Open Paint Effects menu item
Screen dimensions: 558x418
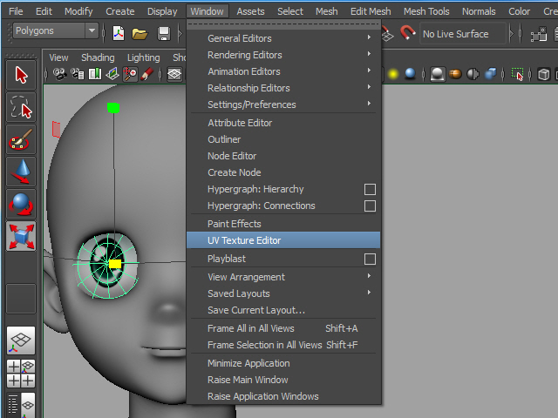(x=283, y=224)
